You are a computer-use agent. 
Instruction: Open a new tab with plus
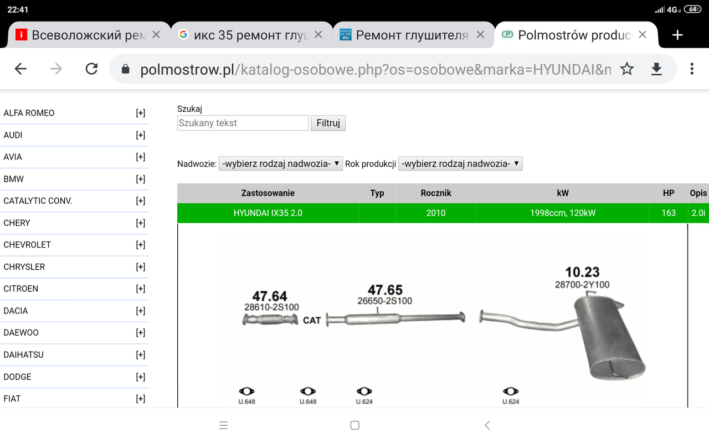[x=677, y=35]
